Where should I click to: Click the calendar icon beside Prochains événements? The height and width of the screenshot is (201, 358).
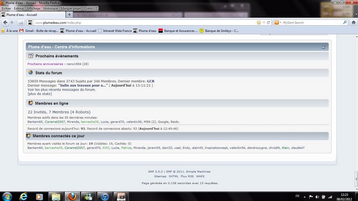click(31, 56)
